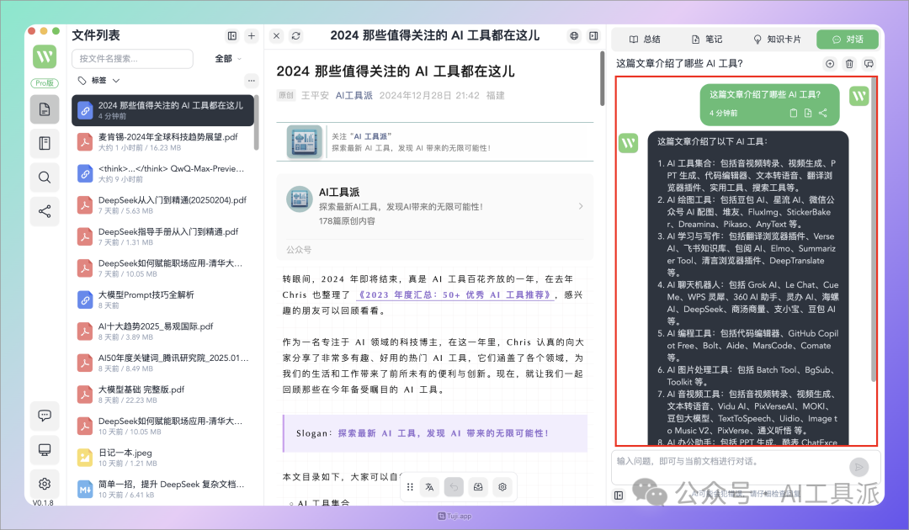Screen dimensions: 909x530
Task: Click the translate icon in floating toolbar
Action: click(x=429, y=487)
